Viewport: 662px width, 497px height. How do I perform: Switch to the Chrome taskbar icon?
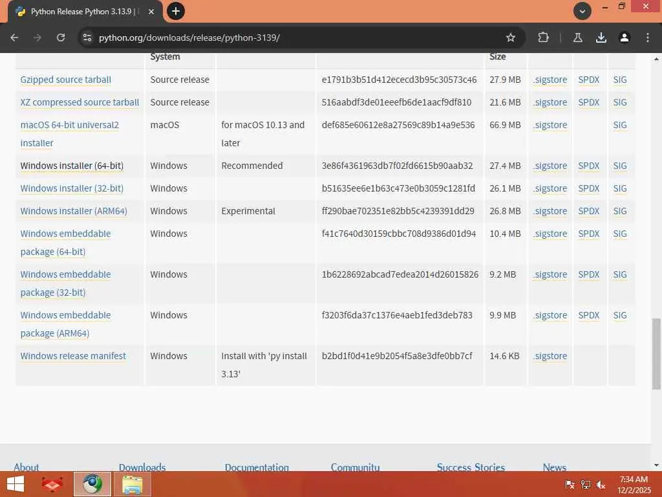coord(92,484)
